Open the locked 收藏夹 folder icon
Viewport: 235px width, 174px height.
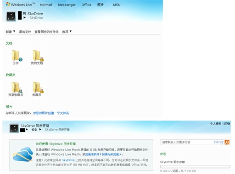pos(38,87)
